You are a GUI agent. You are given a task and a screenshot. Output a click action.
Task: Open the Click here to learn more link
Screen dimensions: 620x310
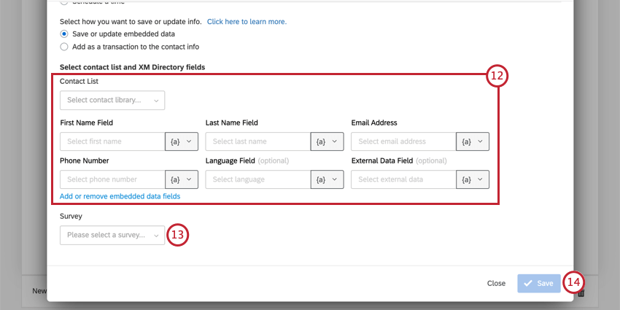click(x=247, y=22)
